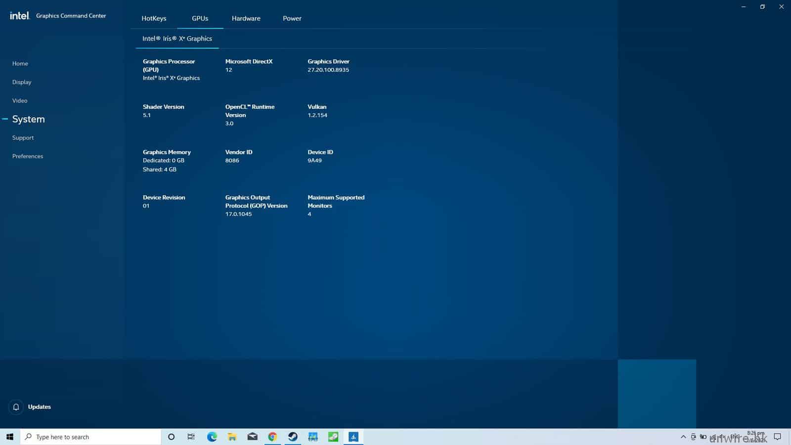Open the Power tab
The height and width of the screenshot is (445, 791).
pos(292,18)
